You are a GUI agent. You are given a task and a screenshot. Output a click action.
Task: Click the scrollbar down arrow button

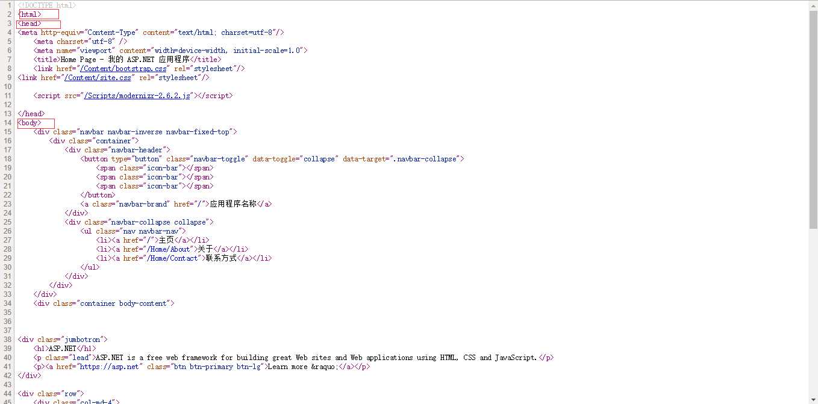click(x=813, y=399)
